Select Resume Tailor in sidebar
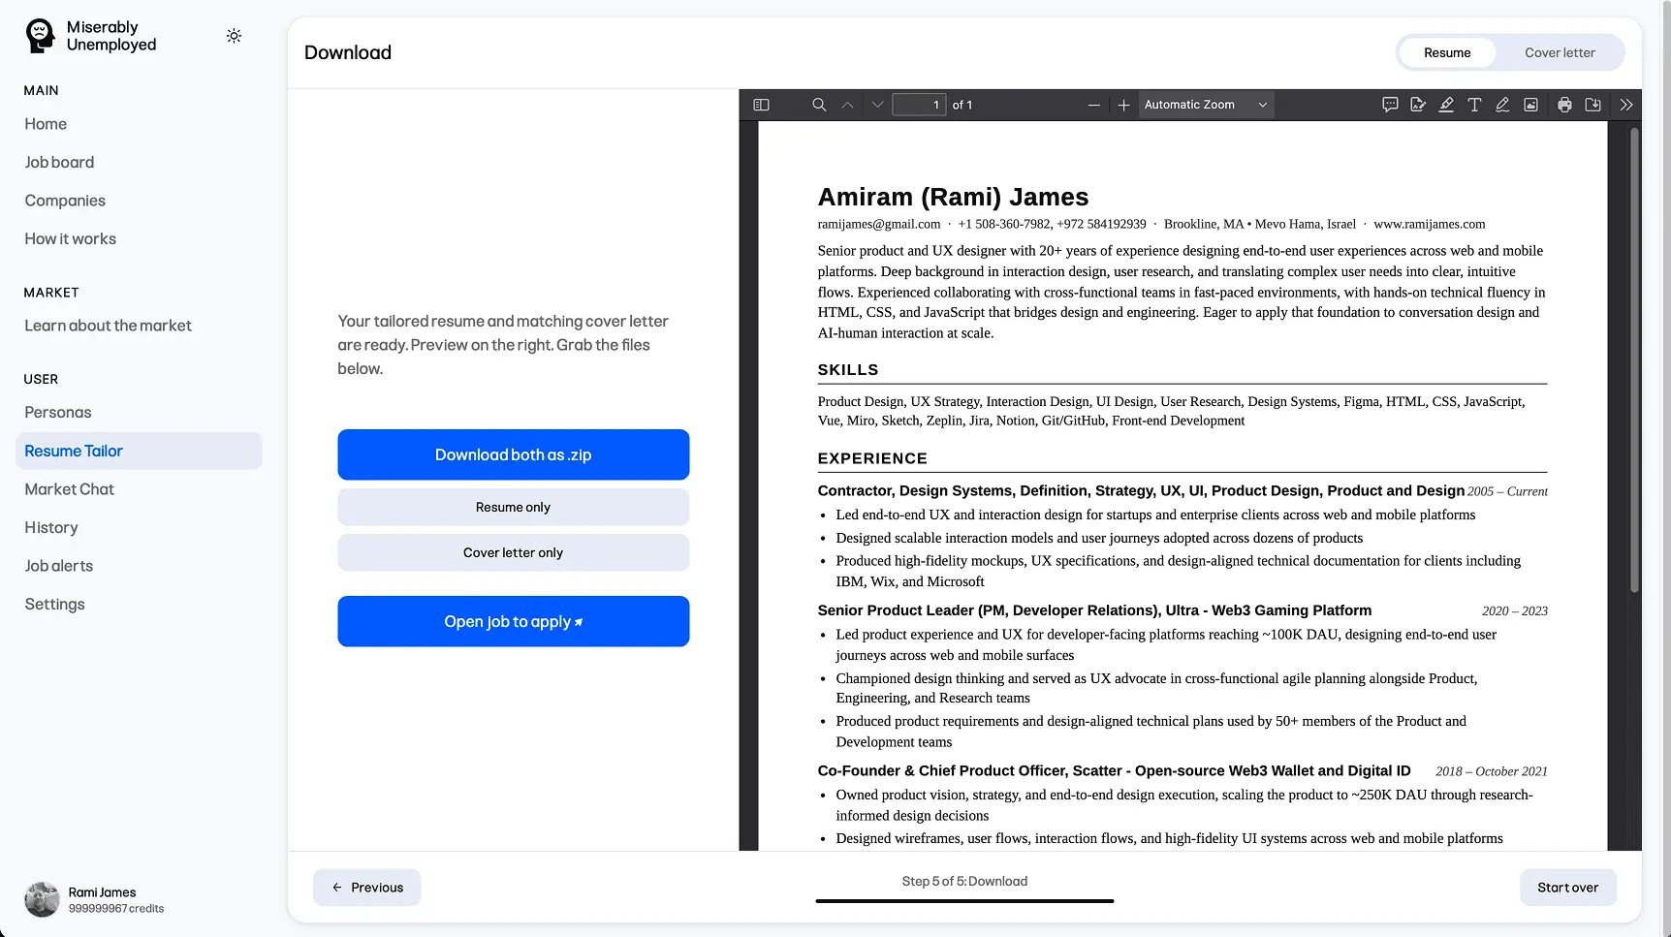This screenshot has height=937, width=1671. [x=139, y=451]
